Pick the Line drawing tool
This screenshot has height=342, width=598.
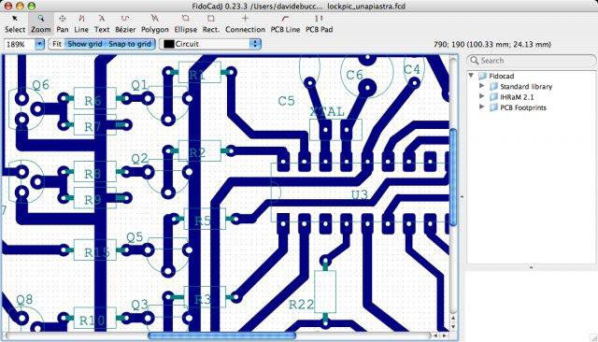(81, 23)
